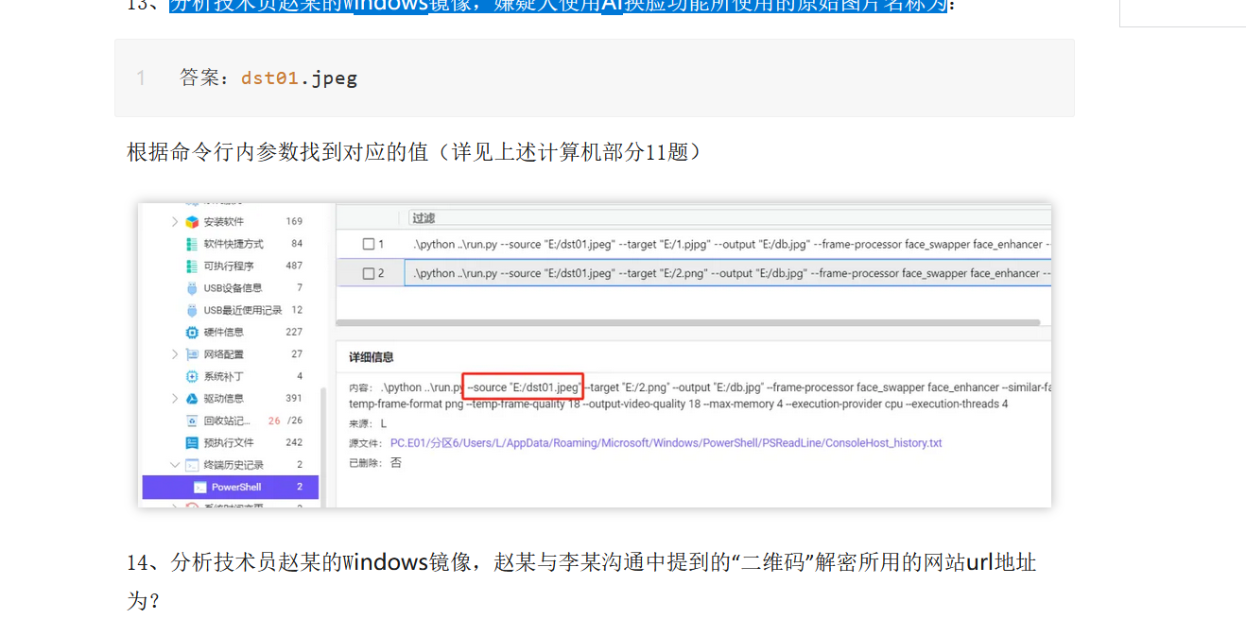Check the checkbox for row 2

369,274
